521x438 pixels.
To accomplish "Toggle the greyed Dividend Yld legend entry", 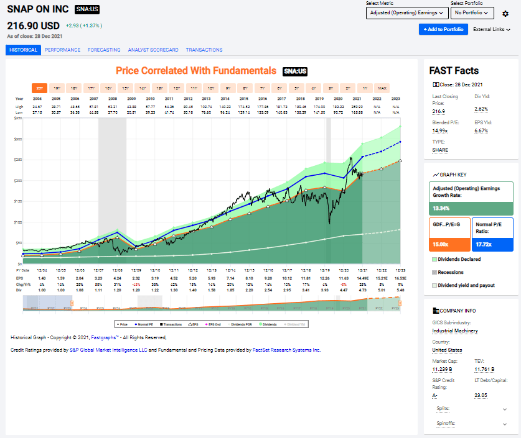I will [x=294, y=324].
